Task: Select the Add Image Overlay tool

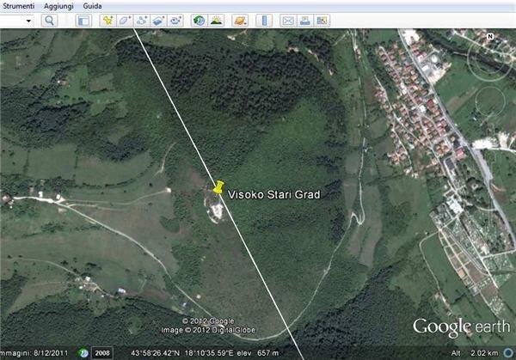Action: click(158, 21)
